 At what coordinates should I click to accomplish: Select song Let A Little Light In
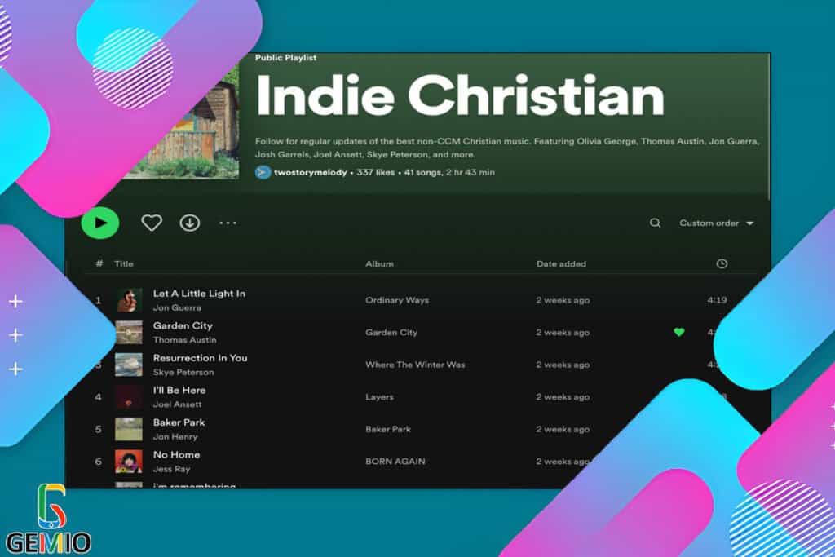pos(199,294)
